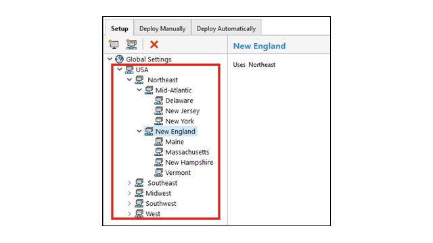The height and width of the screenshot is (243, 433).
Task: Switch to the Deploy Manually tab
Action: pyautogui.click(x=162, y=28)
